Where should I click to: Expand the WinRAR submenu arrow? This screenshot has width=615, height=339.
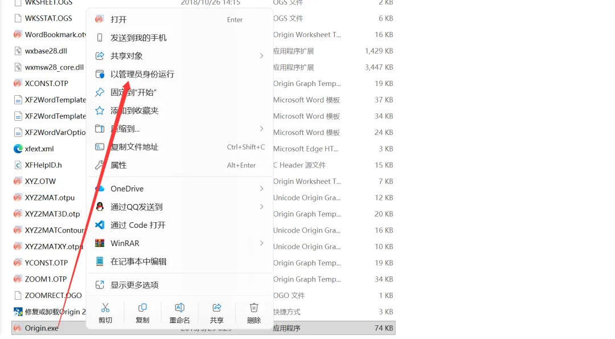[x=261, y=243]
